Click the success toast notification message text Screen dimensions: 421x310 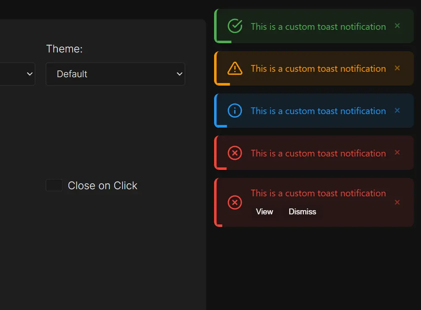pyautogui.click(x=318, y=26)
